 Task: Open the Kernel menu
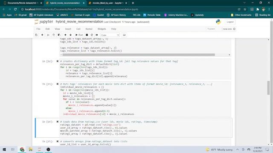pyautogui.click(x=89, y=29)
